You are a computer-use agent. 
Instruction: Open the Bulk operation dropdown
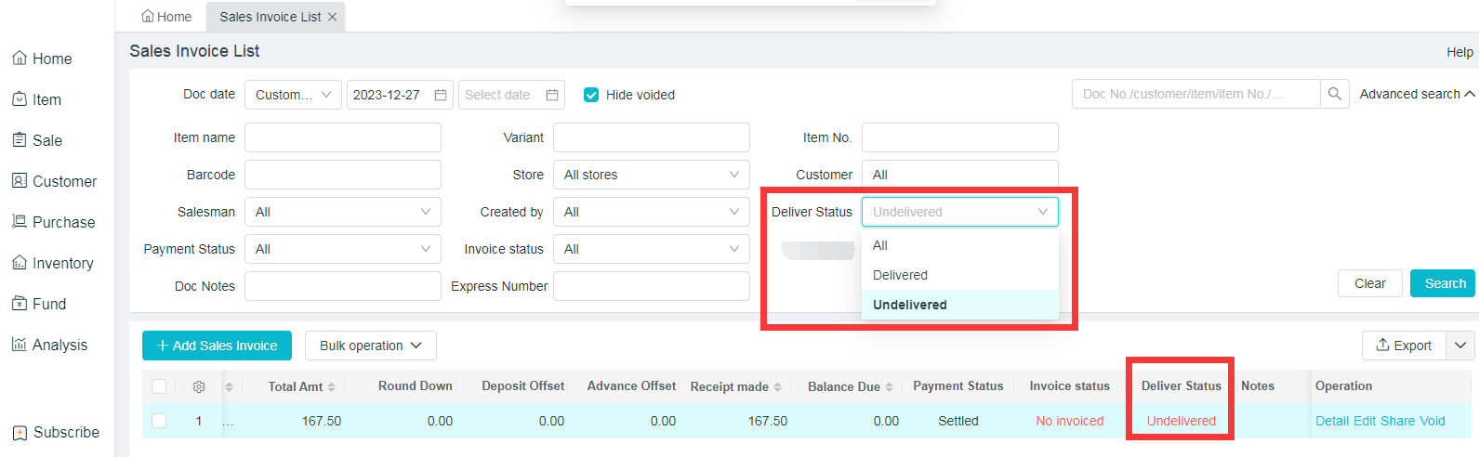coord(370,346)
